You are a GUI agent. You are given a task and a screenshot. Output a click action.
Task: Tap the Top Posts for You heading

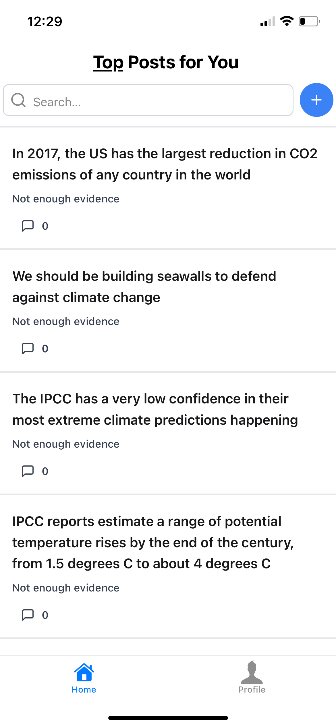coord(166,62)
